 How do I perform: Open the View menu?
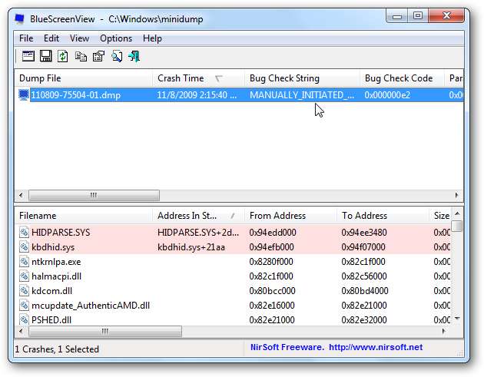(x=79, y=38)
